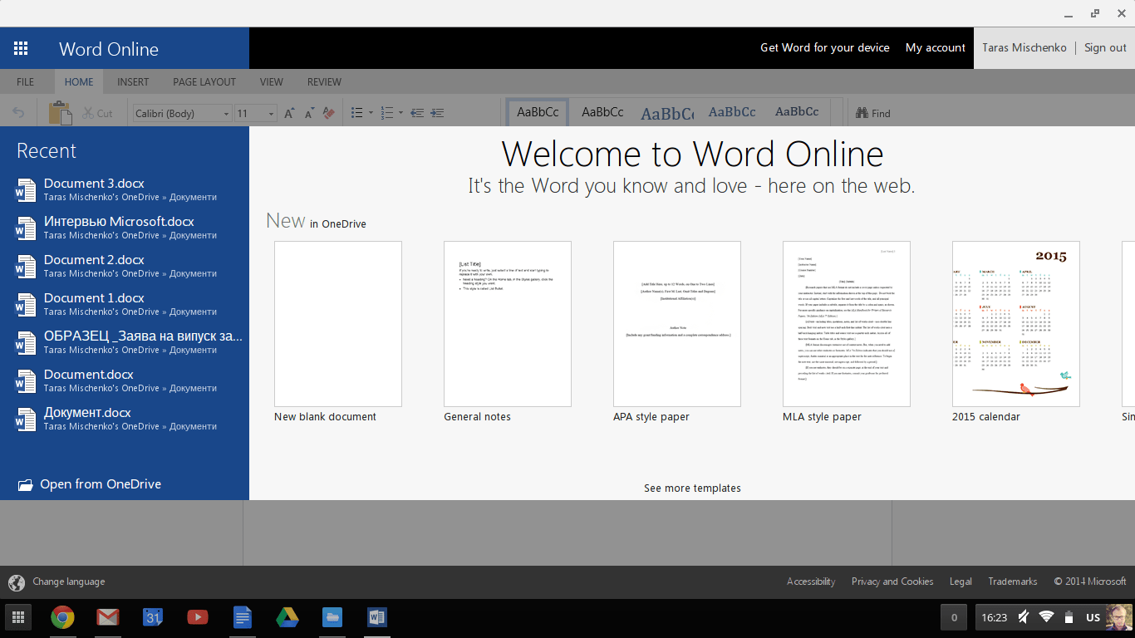Viewport: 1135px width, 638px height.
Task: Open Get Word for your device link
Action: 824,48
